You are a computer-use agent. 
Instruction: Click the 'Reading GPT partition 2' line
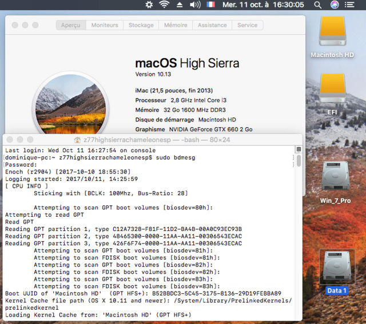(x=124, y=236)
